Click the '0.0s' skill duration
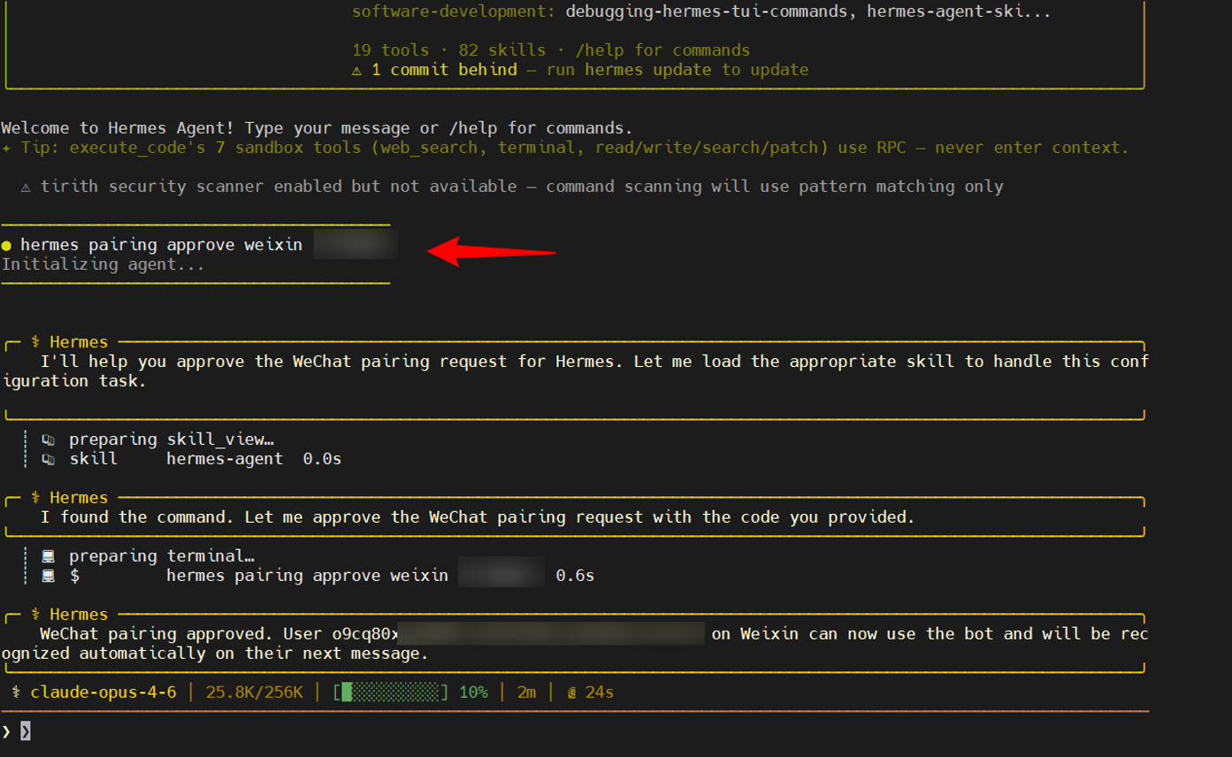This screenshot has width=1232, height=757. coord(322,459)
